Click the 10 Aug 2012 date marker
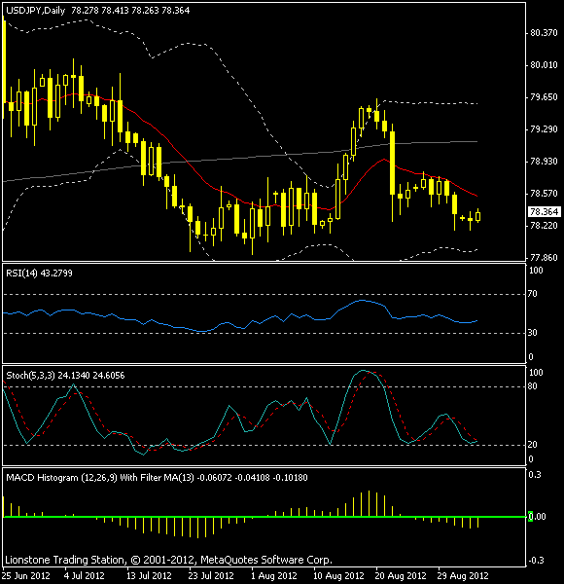 338,576
